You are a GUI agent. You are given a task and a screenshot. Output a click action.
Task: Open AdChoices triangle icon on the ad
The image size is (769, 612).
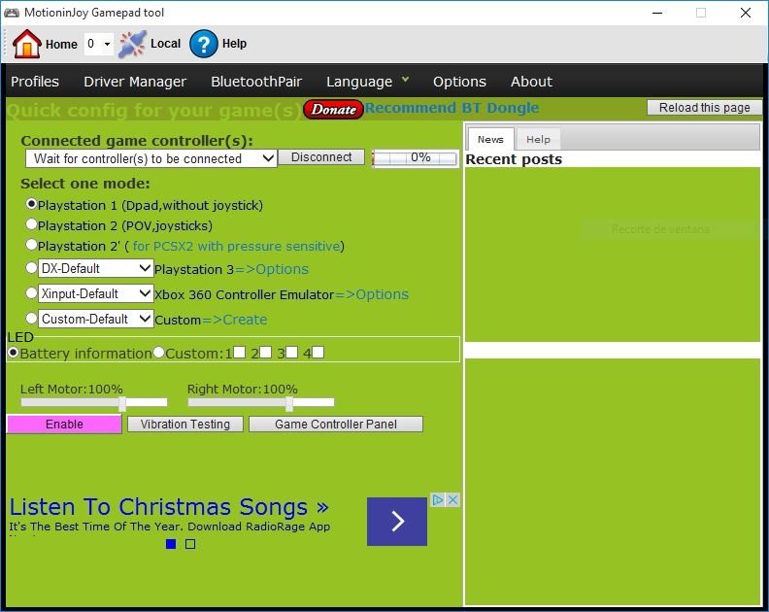[438, 499]
